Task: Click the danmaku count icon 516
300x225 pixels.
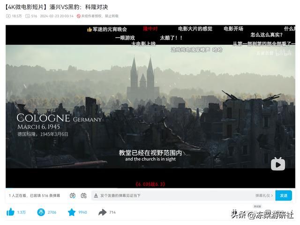Action: pos(28,16)
